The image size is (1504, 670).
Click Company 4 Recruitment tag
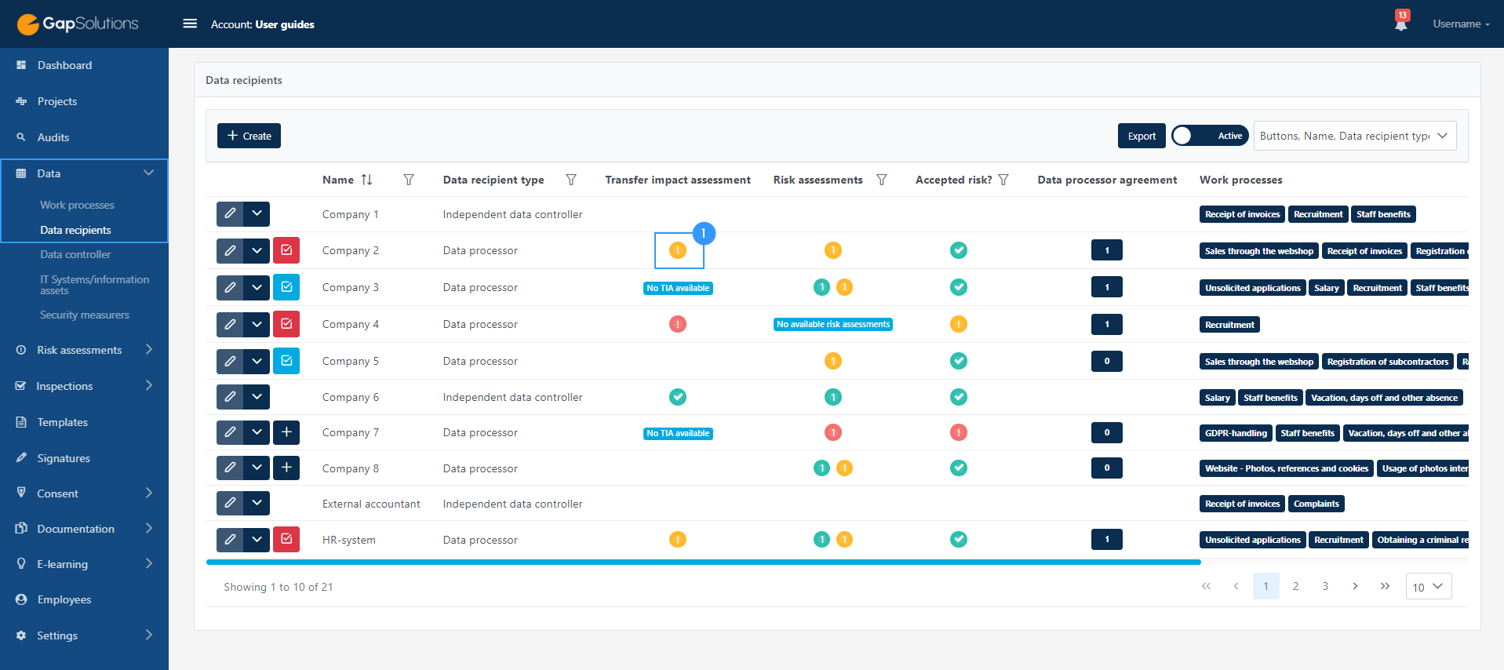(x=1229, y=325)
